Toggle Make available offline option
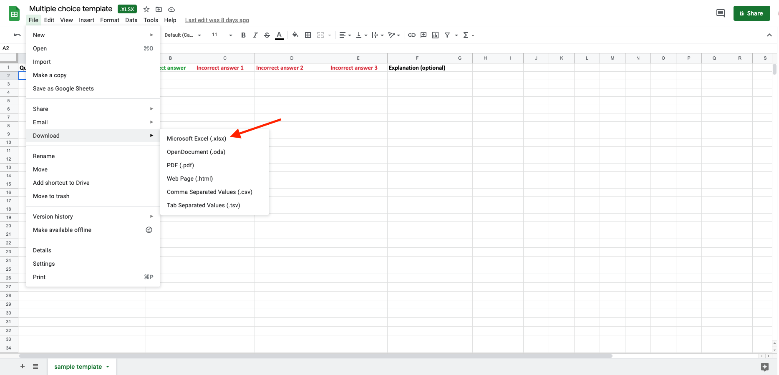 62,230
